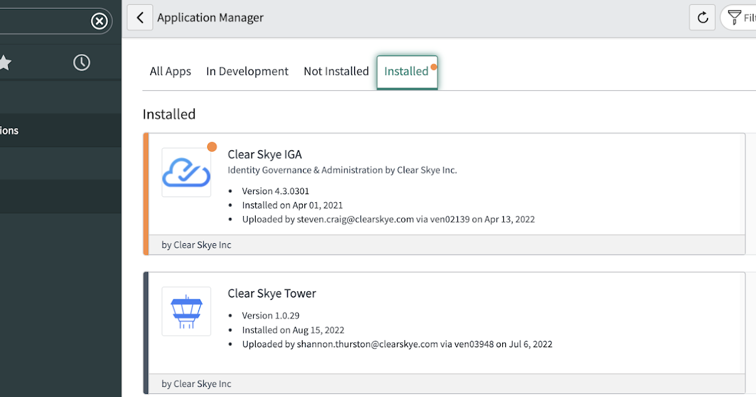The image size is (756, 397).
Task: Navigate back using the back arrow
Action: pos(140,17)
